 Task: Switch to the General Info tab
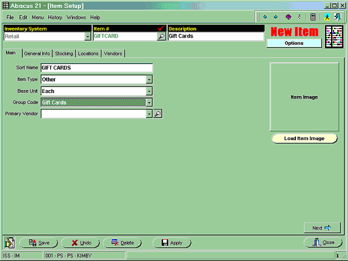(x=37, y=54)
